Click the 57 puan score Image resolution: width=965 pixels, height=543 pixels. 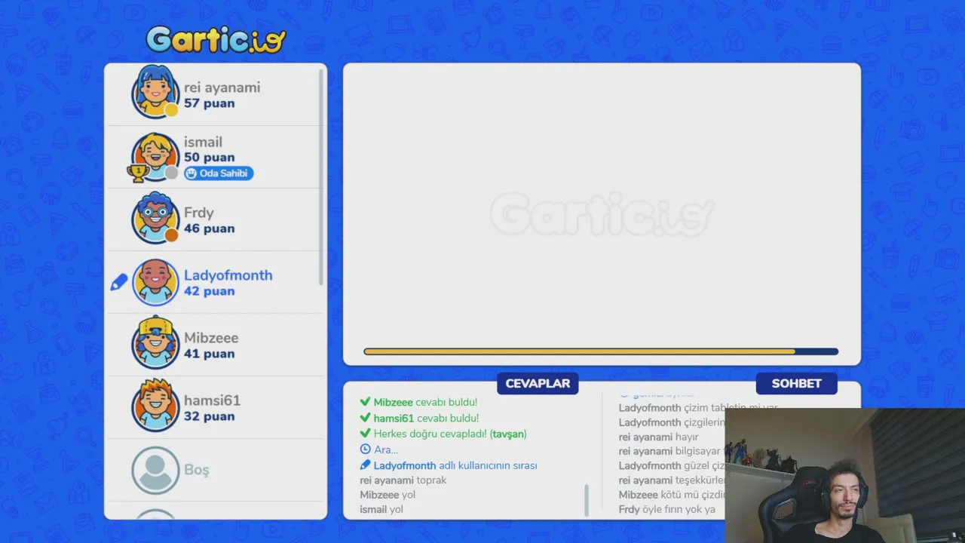coord(210,103)
